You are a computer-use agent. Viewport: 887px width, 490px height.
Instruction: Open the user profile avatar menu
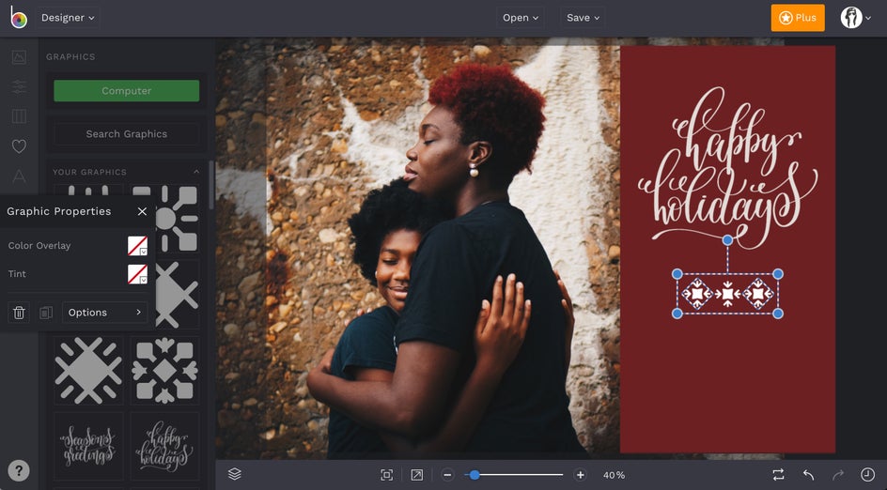[855, 18]
